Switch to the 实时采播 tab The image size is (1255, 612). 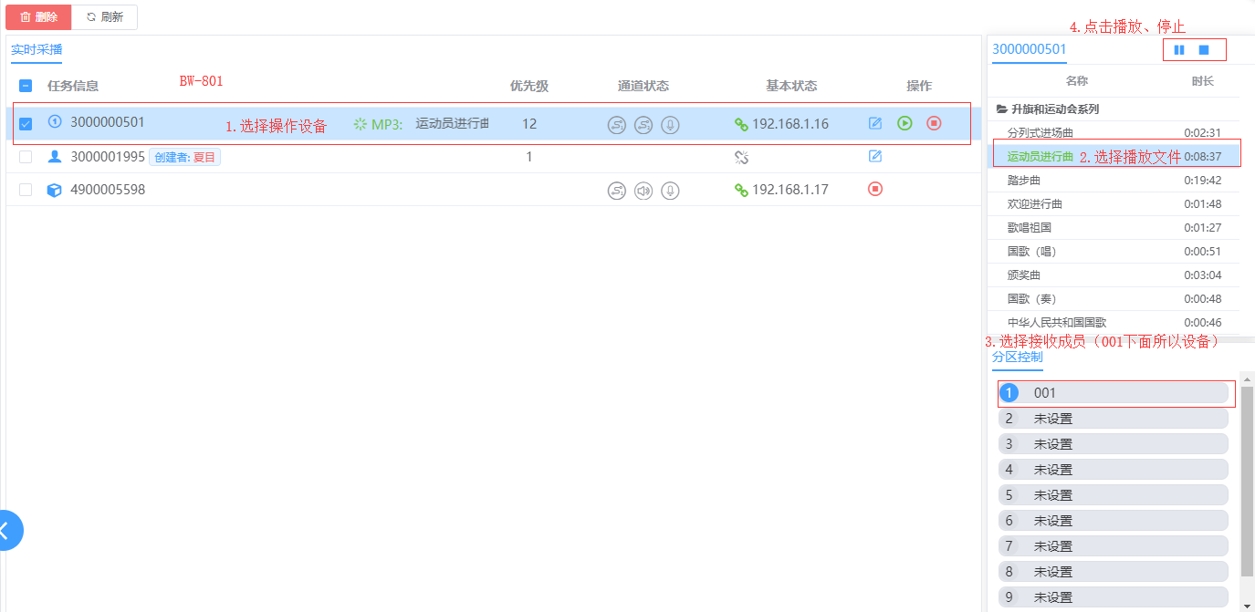[37, 50]
